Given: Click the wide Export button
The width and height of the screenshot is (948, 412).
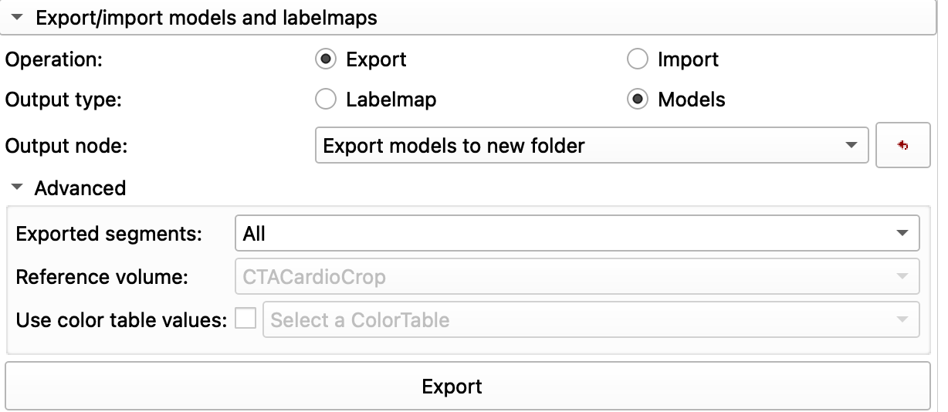Looking at the screenshot, I should 468,386.
